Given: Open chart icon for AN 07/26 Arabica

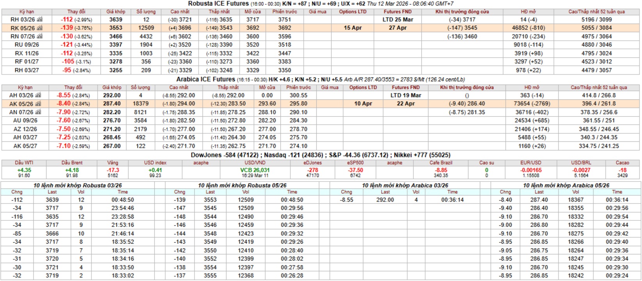Looking at the screenshot, I should click(38, 112).
